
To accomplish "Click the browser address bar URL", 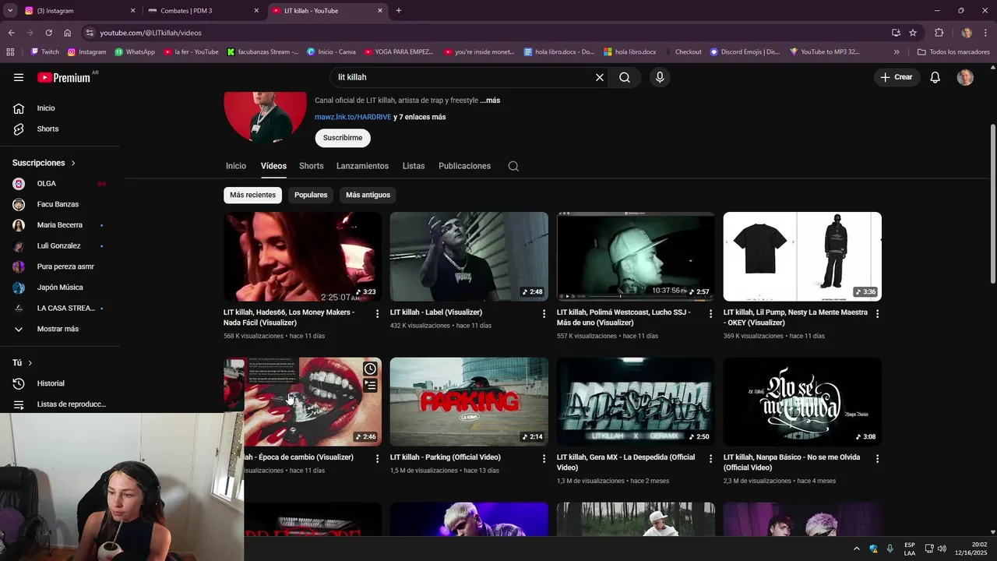I will tap(150, 33).
